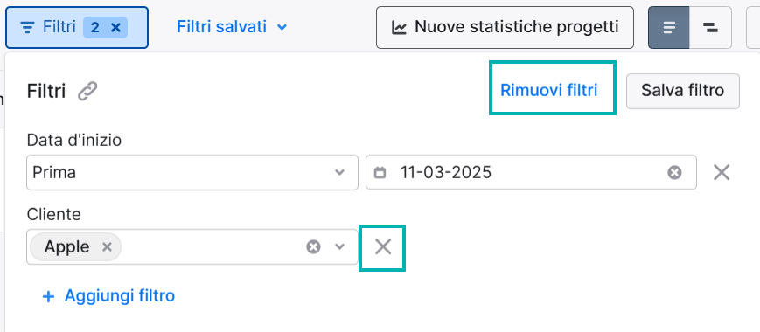Switch to the Gantt timeline view icon
Image resolution: width=760 pixels, height=332 pixels.
[710, 28]
